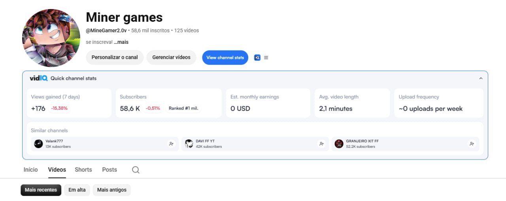The image size is (506, 201).
Task: Click the Valank777 channel avatar
Action: (x=38, y=144)
